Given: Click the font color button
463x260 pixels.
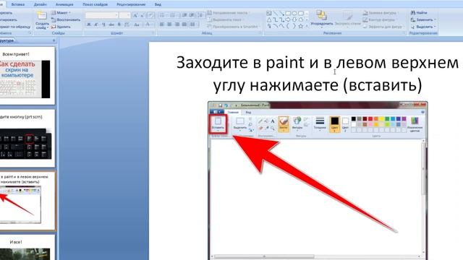Looking at the screenshot, I should click(148, 25).
